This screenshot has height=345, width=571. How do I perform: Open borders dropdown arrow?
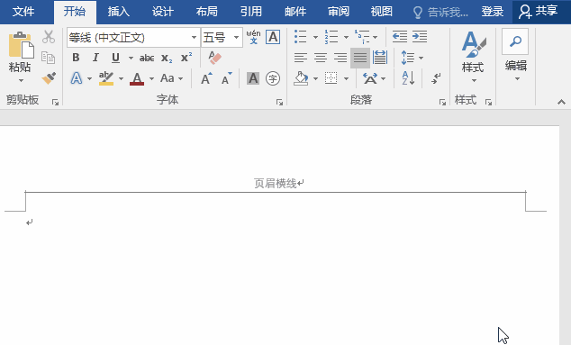pos(346,78)
